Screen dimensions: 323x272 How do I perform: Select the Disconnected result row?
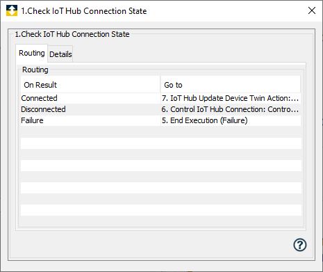[160, 109]
